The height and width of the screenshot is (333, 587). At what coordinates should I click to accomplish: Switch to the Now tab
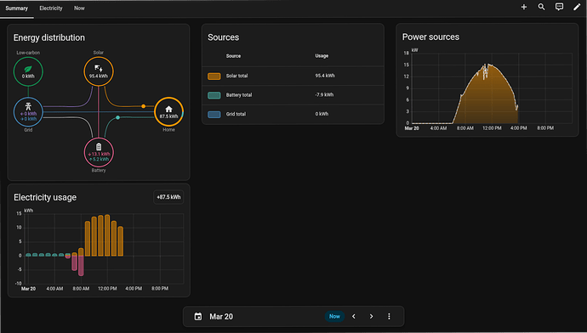[x=79, y=8]
